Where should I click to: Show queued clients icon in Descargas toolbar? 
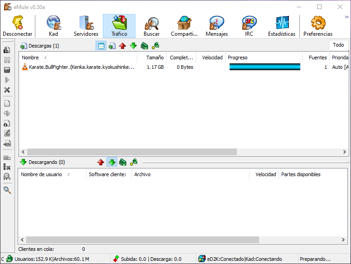144,46
